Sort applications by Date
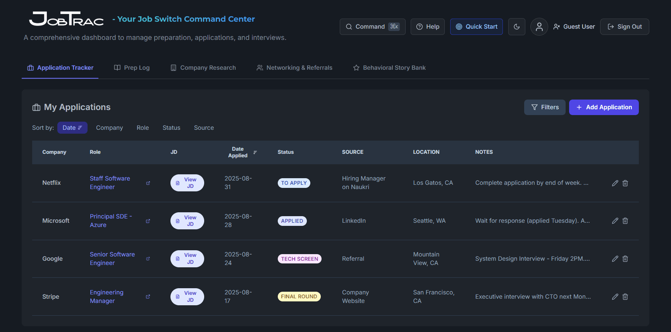 [x=72, y=128]
